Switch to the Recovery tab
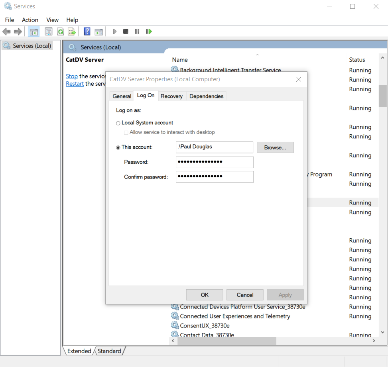The image size is (388, 367). (171, 96)
